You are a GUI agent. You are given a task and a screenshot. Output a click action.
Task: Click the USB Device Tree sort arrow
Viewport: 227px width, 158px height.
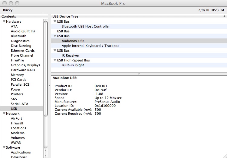point(224,16)
